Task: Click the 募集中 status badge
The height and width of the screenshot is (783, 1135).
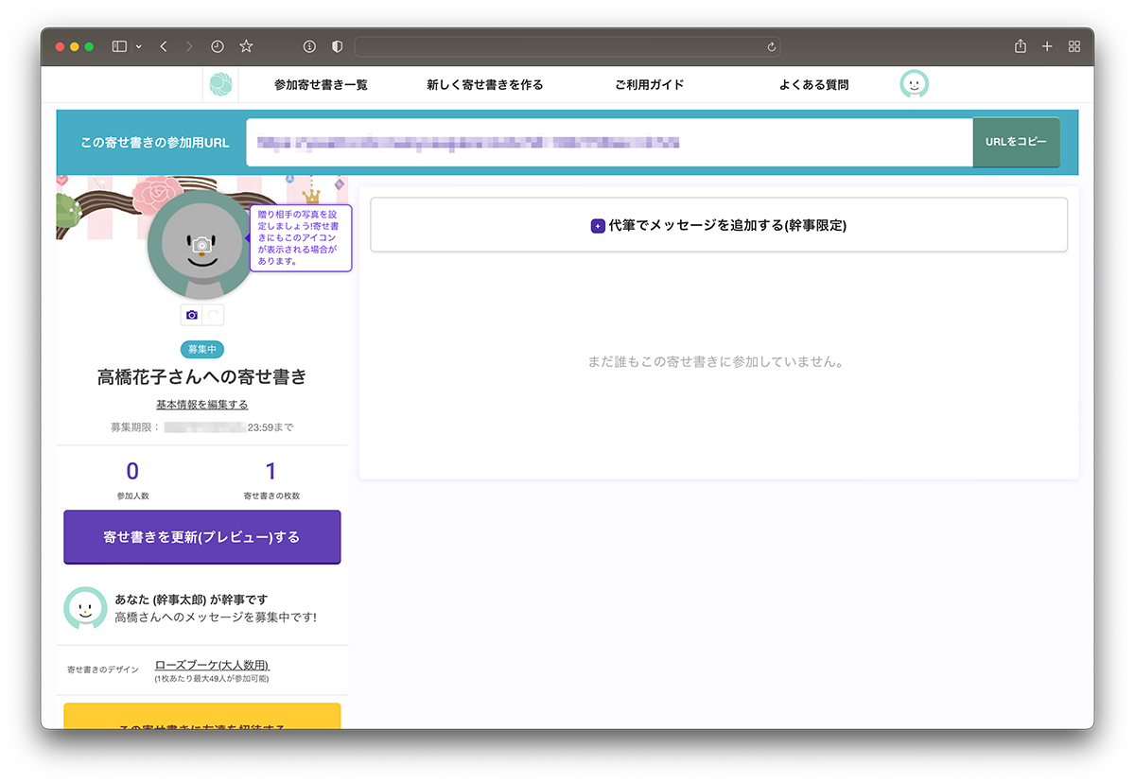Action: point(202,350)
